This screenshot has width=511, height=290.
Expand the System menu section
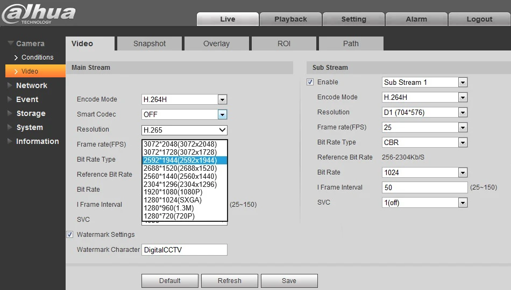click(x=25, y=127)
